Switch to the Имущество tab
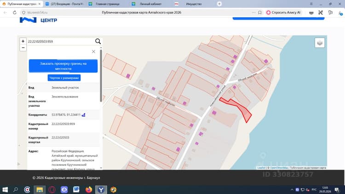 click(194, 4)
